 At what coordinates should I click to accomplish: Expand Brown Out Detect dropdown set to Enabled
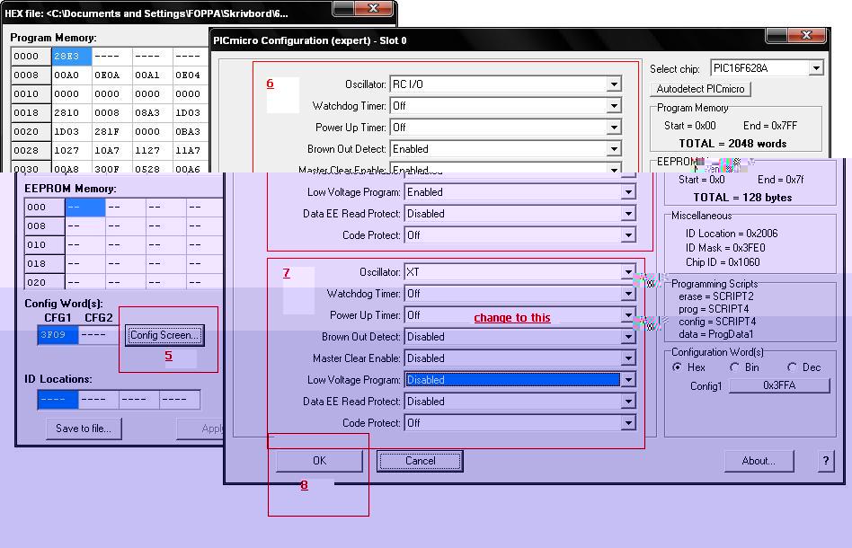coord(505,149)
